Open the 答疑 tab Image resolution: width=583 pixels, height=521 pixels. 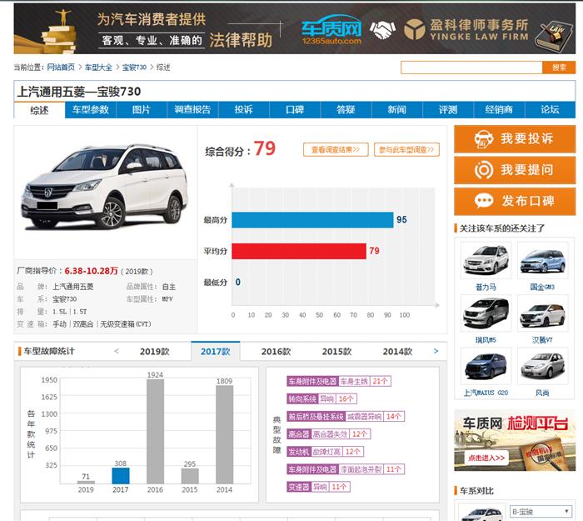(x=346, y=110)
